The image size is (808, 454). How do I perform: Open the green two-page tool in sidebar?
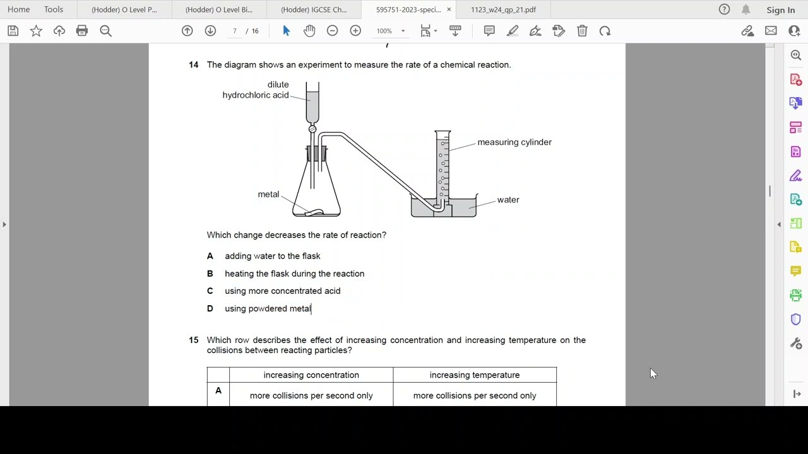(796, 223)
